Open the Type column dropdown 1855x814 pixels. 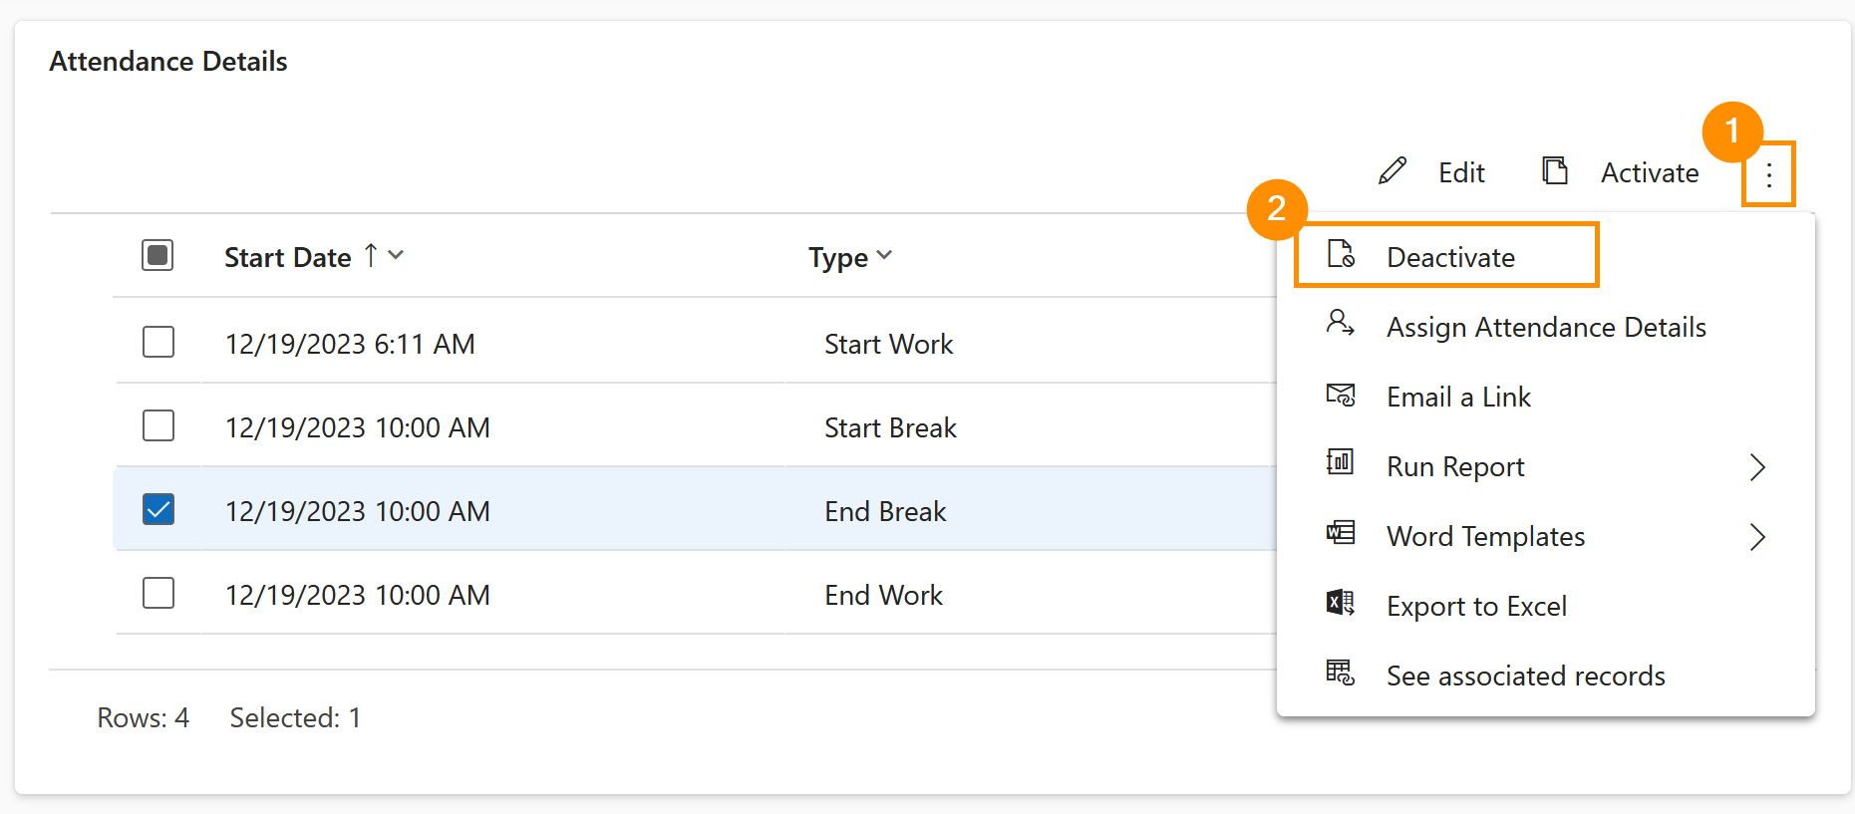[883, 256]
